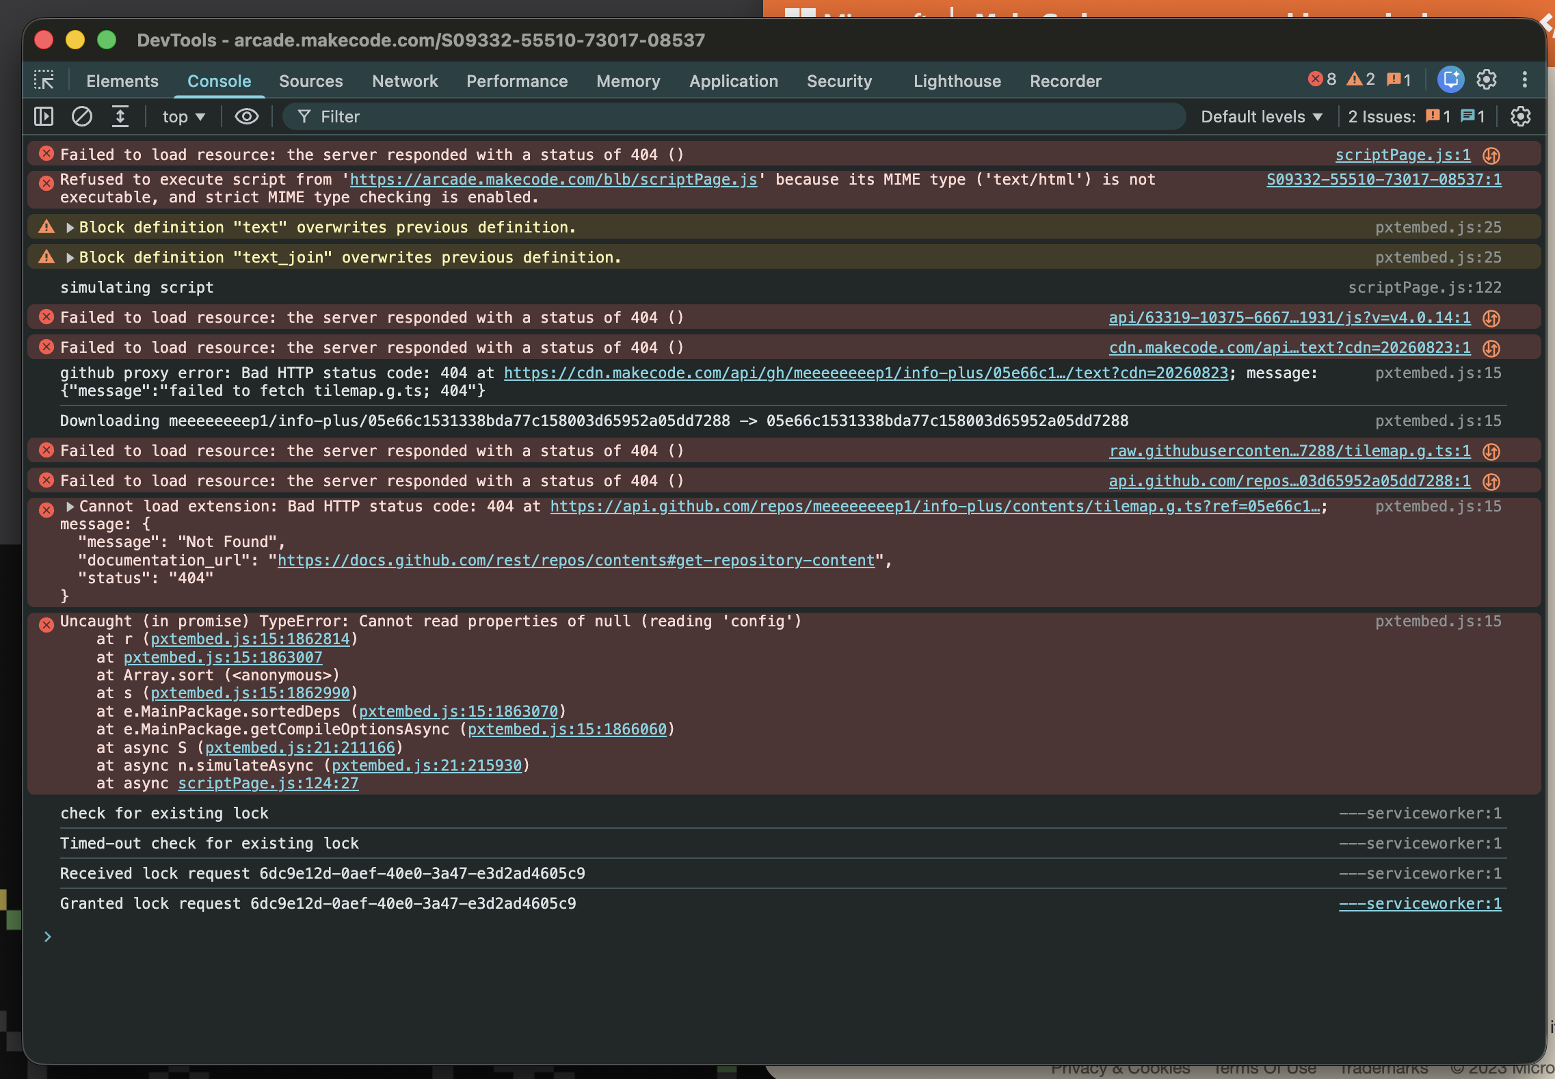Select the "simulating script" log message
The width and height of the screenshot is (1555, 1079).
137,288
